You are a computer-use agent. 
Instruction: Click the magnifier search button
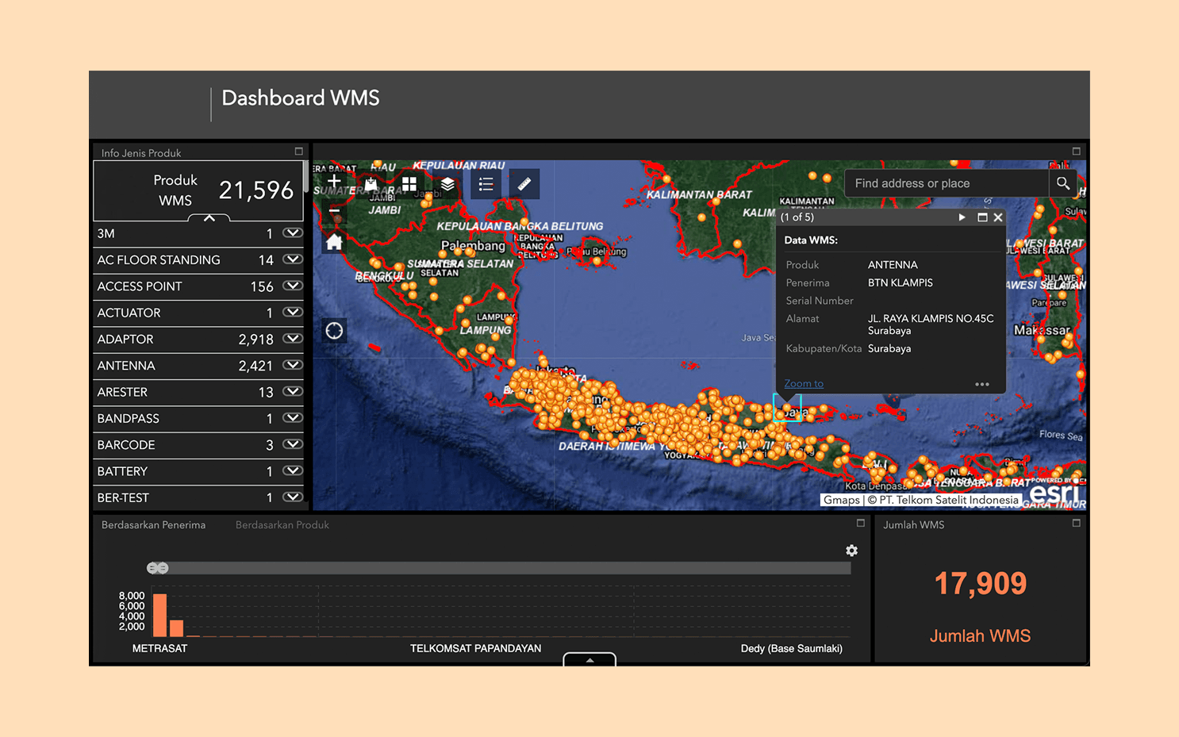(x=1063, y=183)
